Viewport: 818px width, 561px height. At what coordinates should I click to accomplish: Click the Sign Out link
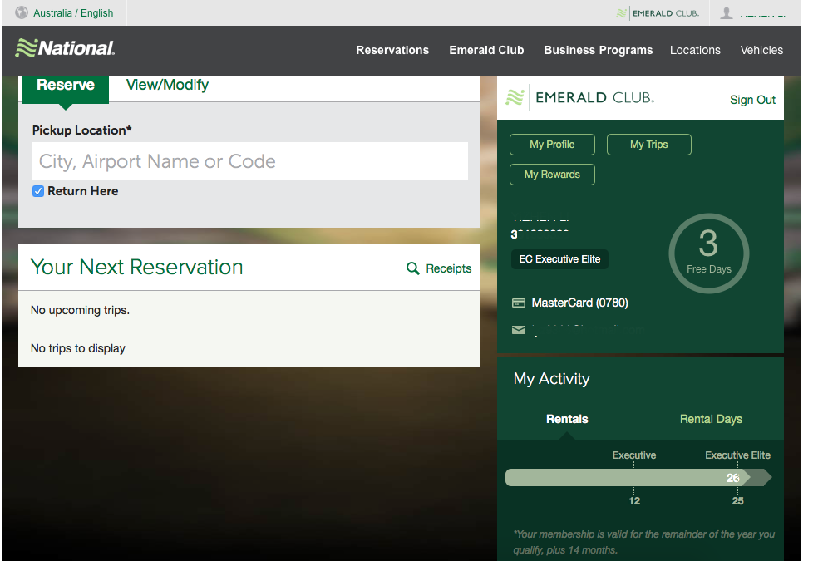752,100
